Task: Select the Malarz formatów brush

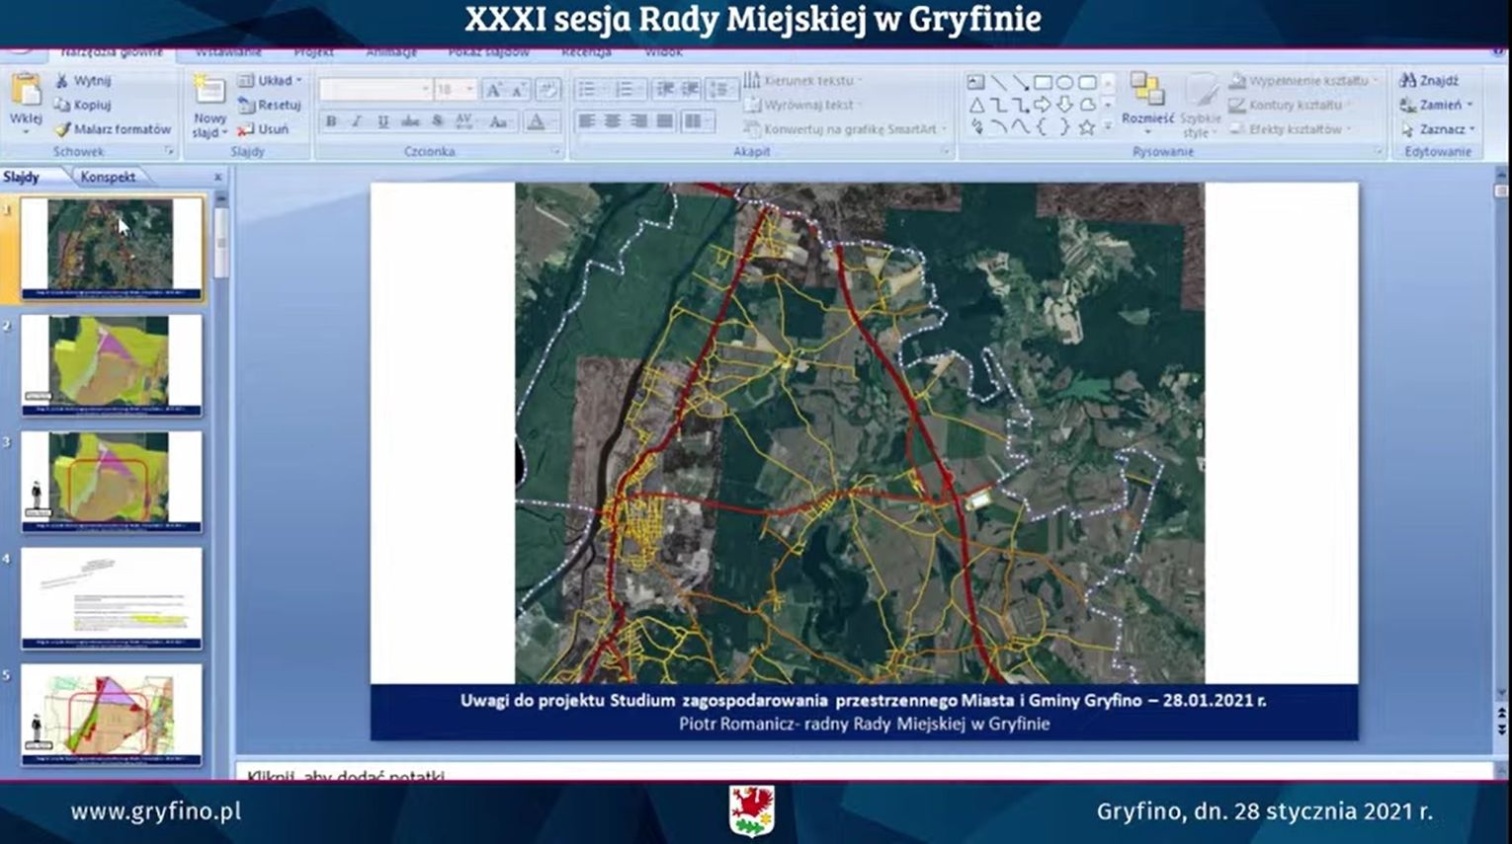Action: [x=63, y=129]
